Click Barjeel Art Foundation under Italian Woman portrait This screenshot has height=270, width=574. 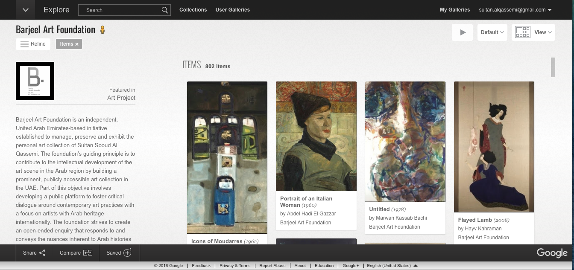point(306,223)
